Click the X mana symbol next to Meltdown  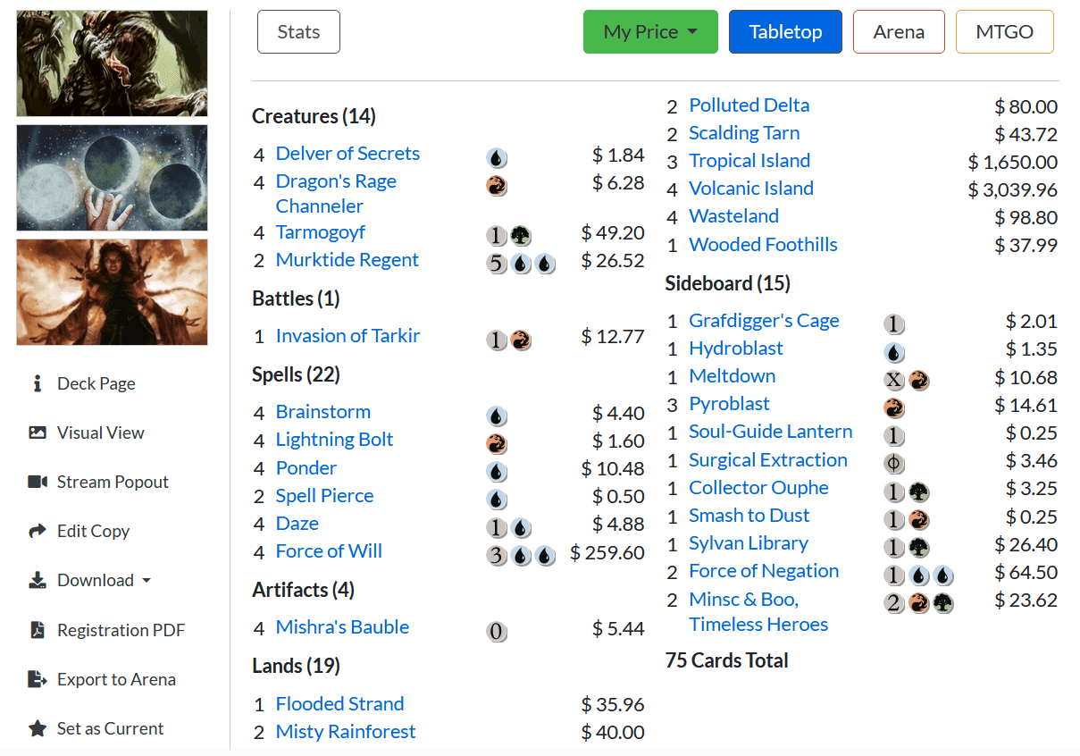(894, 381)
